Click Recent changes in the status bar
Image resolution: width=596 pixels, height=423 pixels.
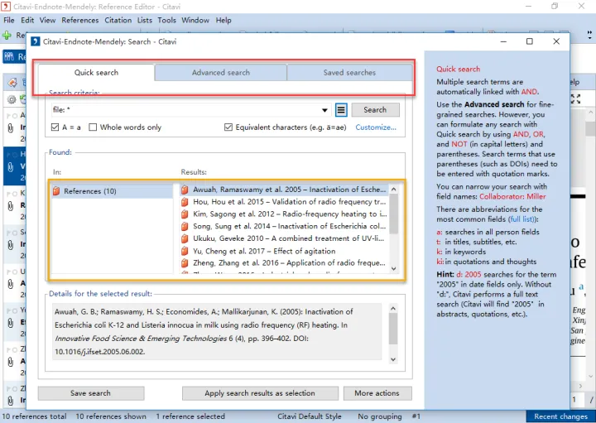coord(560,416)
